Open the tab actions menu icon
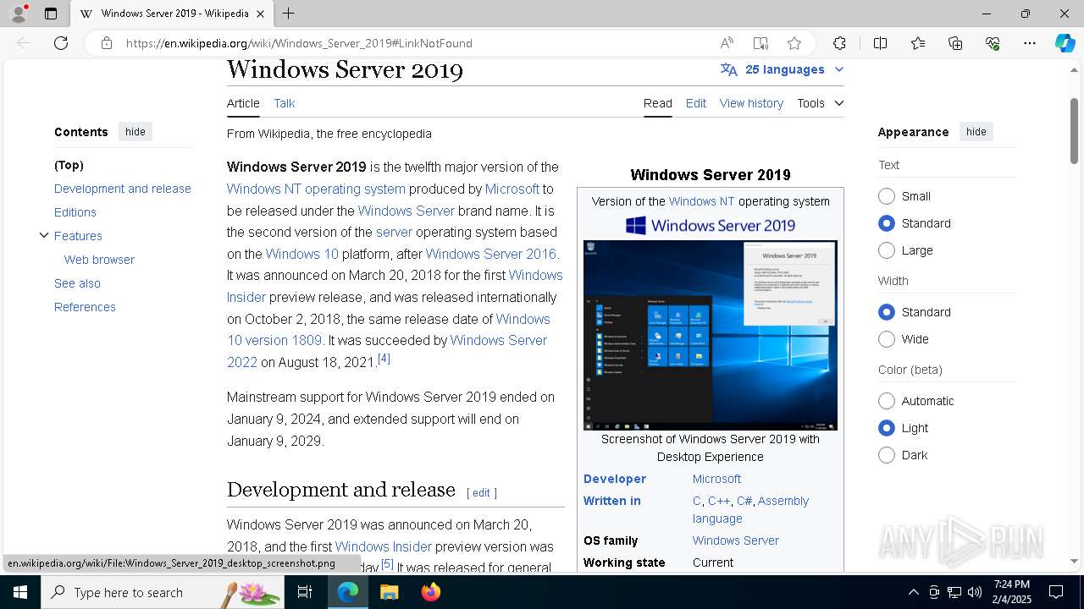1084x609 pixels. [51, 14]
